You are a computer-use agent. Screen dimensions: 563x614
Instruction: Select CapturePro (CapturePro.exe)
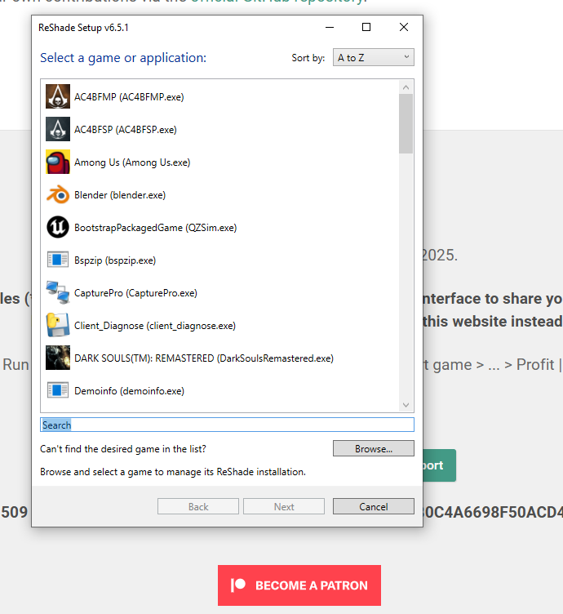219,292
